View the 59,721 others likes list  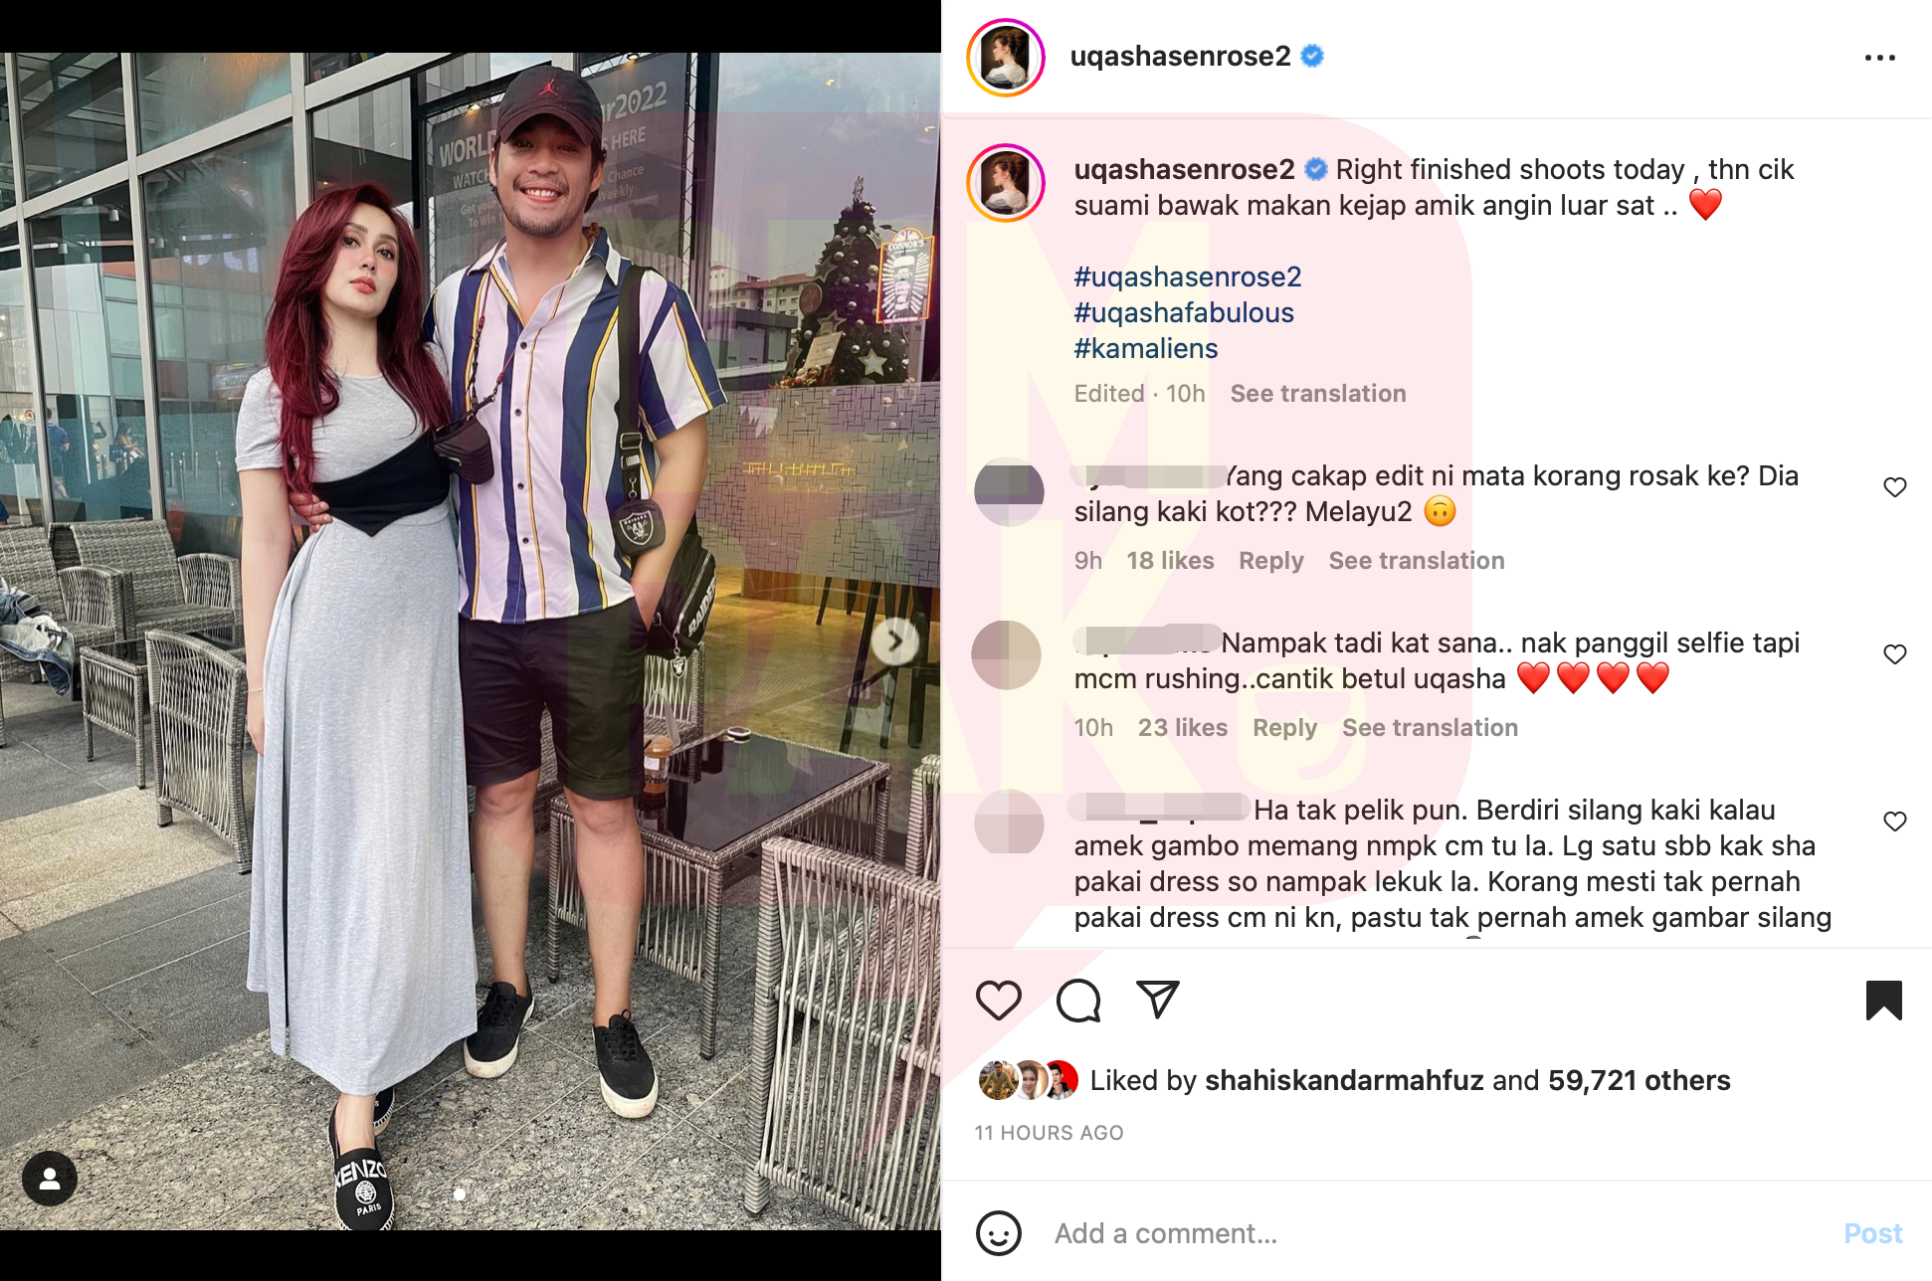1640,1080
